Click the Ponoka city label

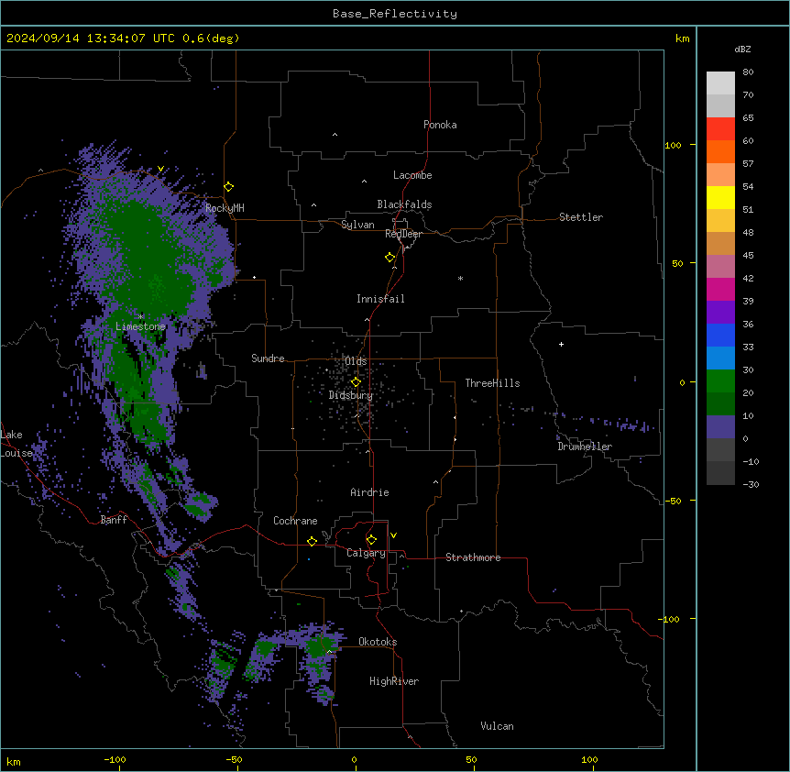(x=440, y=125)
